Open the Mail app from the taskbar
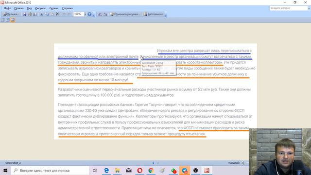The image size is (311, 175). coord(128,171)
